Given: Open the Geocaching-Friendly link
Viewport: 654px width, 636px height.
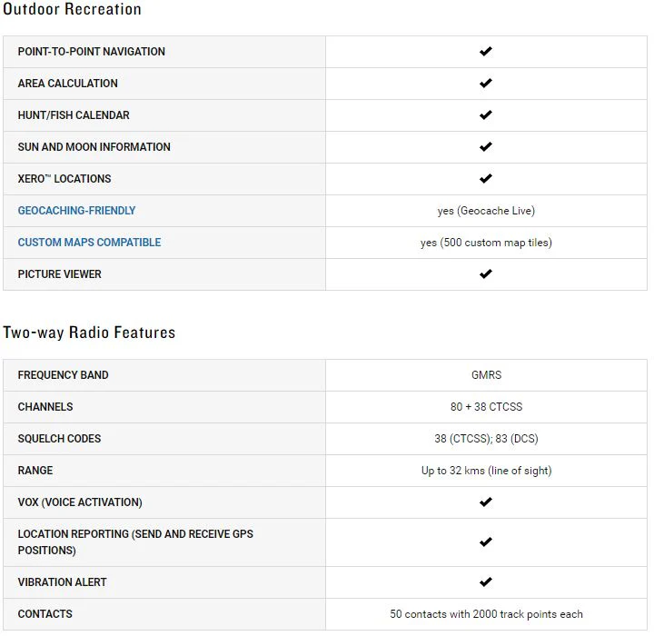Looking at the screenshot, I should [76, 210].
